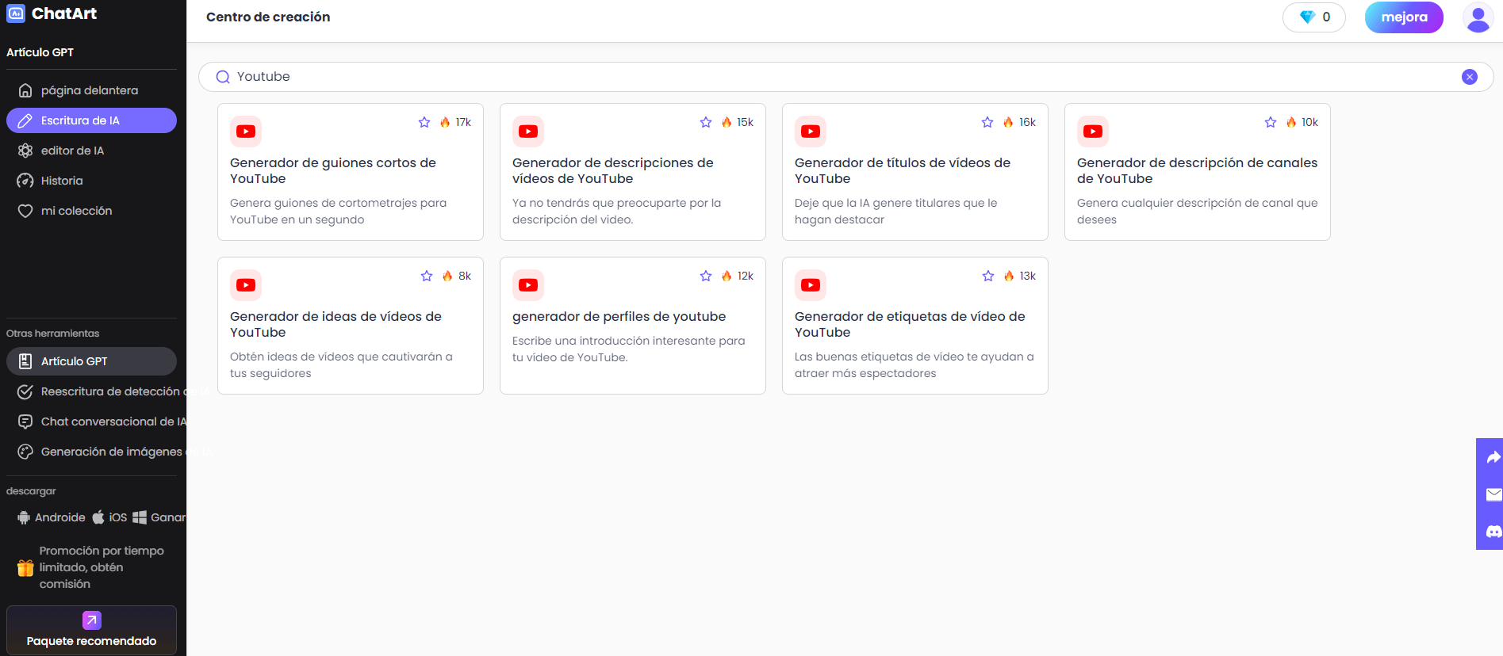Image resolution: width=1503 pixels, height=656 pixels.
Task: Favorite descripción de canales generator star
Action: coord(1271,122)
